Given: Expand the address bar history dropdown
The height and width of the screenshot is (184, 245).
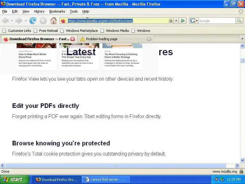Looking at the screenshot, I should tap(176, 21).
